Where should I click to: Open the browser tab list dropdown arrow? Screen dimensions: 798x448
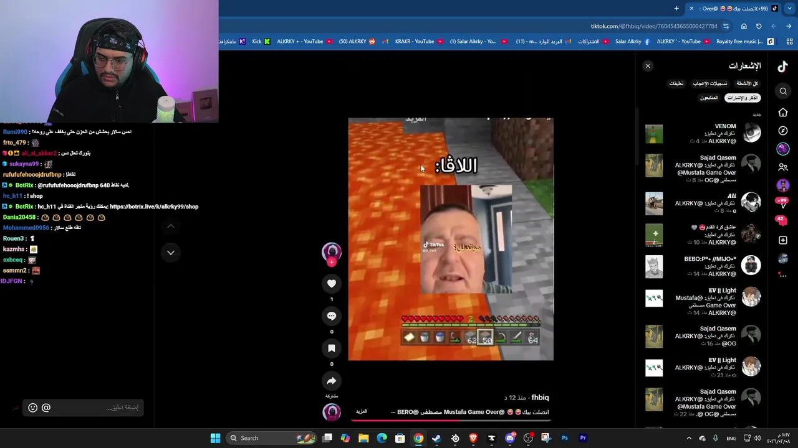tap(789, 8)
